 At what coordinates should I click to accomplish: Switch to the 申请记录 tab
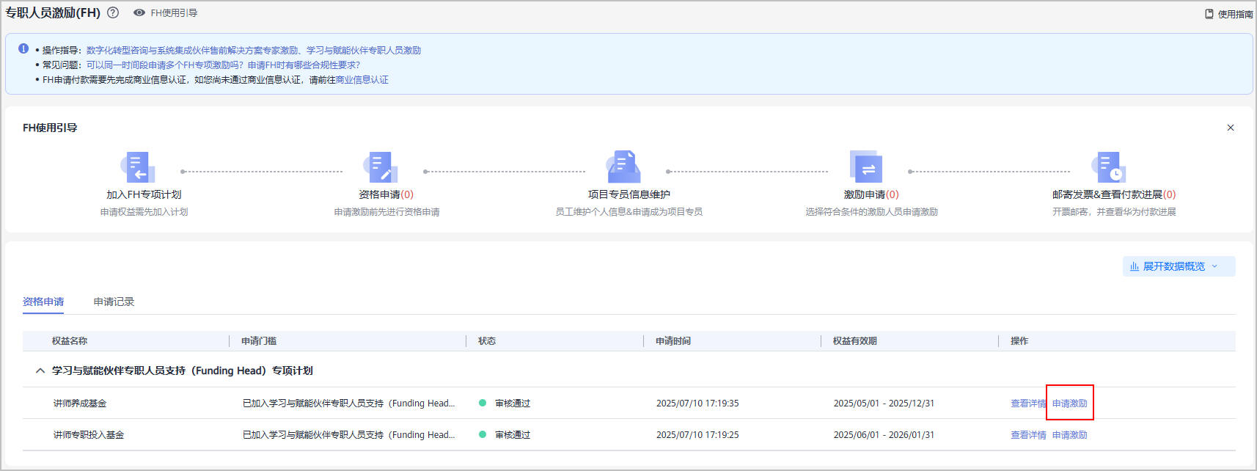coord(114,302)
